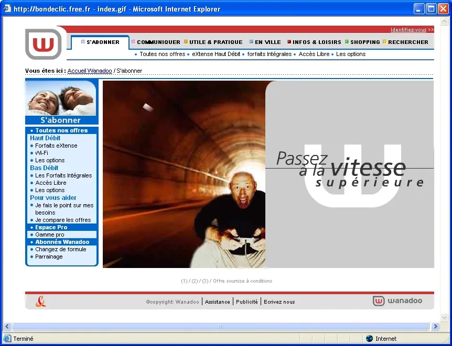Open the S'ABONNER tab
This screenshot has width=452, height=346.
pyautogui.click(x=100, y=42)
